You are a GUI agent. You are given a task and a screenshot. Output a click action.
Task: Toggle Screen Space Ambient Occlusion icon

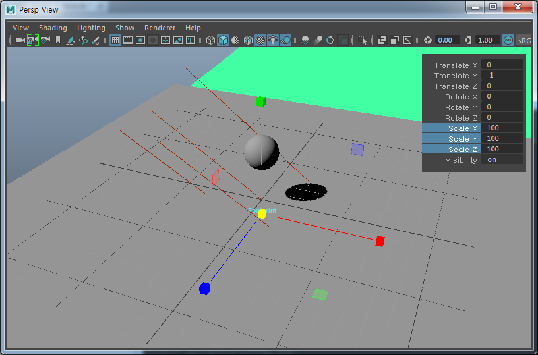pyautogui.click(x=305, y=40)
